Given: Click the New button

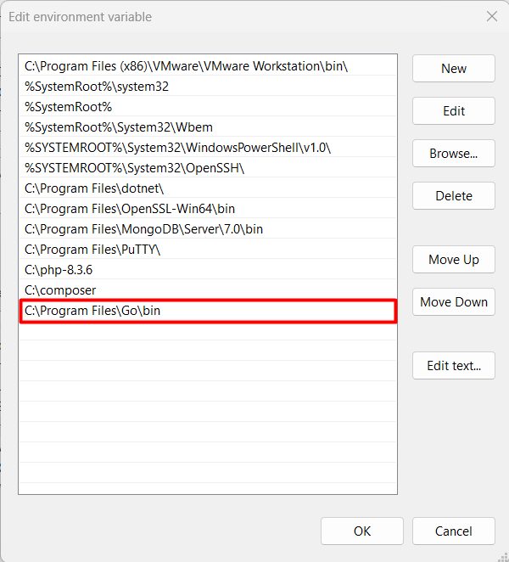Looking at the screenshot, I should tap(454, 69).
